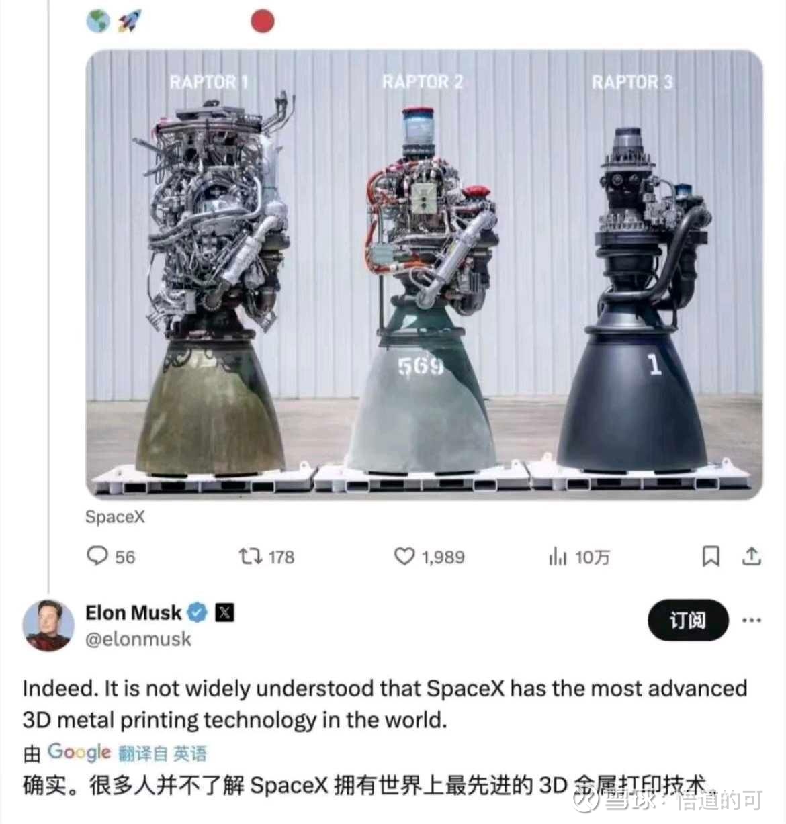The height and width of the screenshot is (824, 786).
Task: Open view analytics bar chart icon
Action: [x=558, y=557]
